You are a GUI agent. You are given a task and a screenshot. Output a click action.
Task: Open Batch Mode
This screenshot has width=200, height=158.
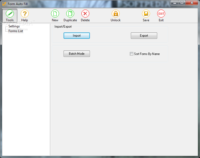77,54
